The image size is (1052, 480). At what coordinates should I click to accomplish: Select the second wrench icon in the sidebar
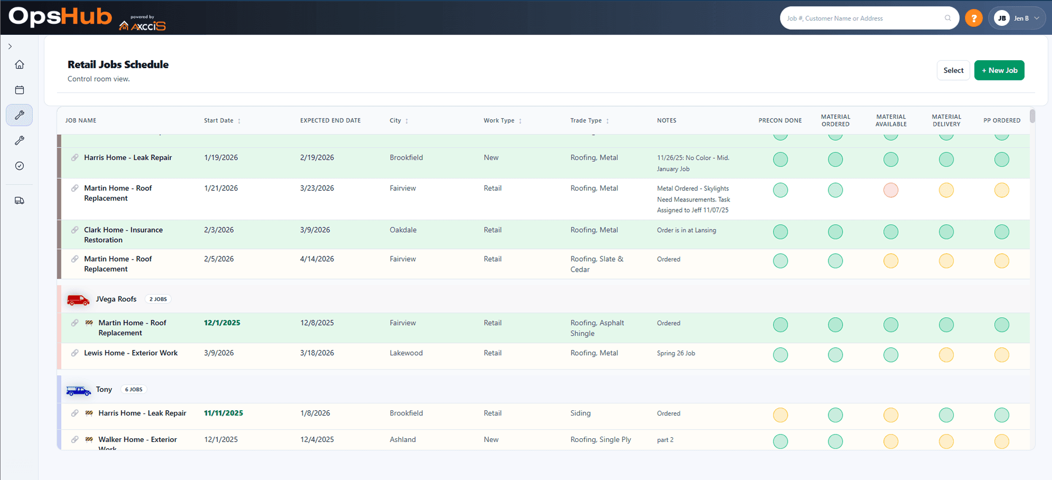point(20,140)
